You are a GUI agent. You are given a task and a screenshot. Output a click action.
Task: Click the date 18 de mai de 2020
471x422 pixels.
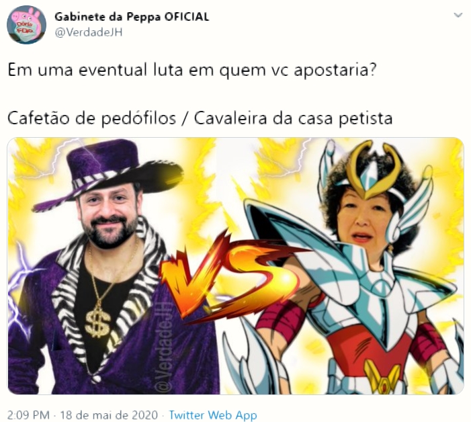pos(109,415)
